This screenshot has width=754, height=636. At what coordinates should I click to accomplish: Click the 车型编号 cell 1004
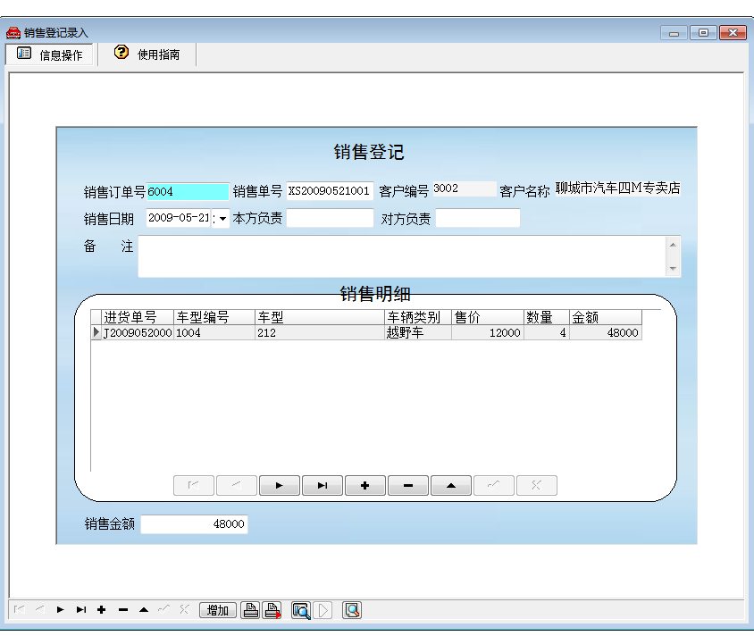pyautogui.click(x=214, y=332)
